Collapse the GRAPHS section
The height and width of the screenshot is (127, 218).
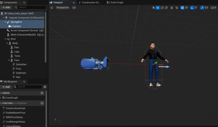1,93
